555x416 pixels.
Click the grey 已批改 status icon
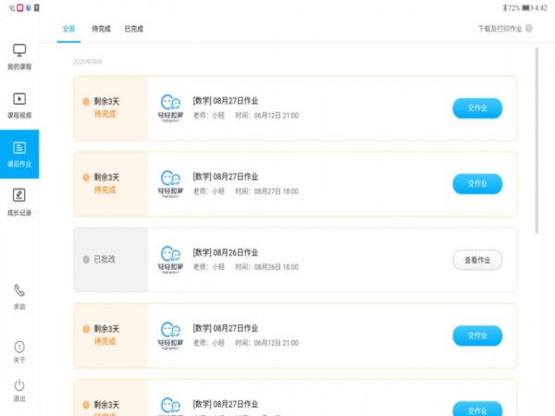86,260
